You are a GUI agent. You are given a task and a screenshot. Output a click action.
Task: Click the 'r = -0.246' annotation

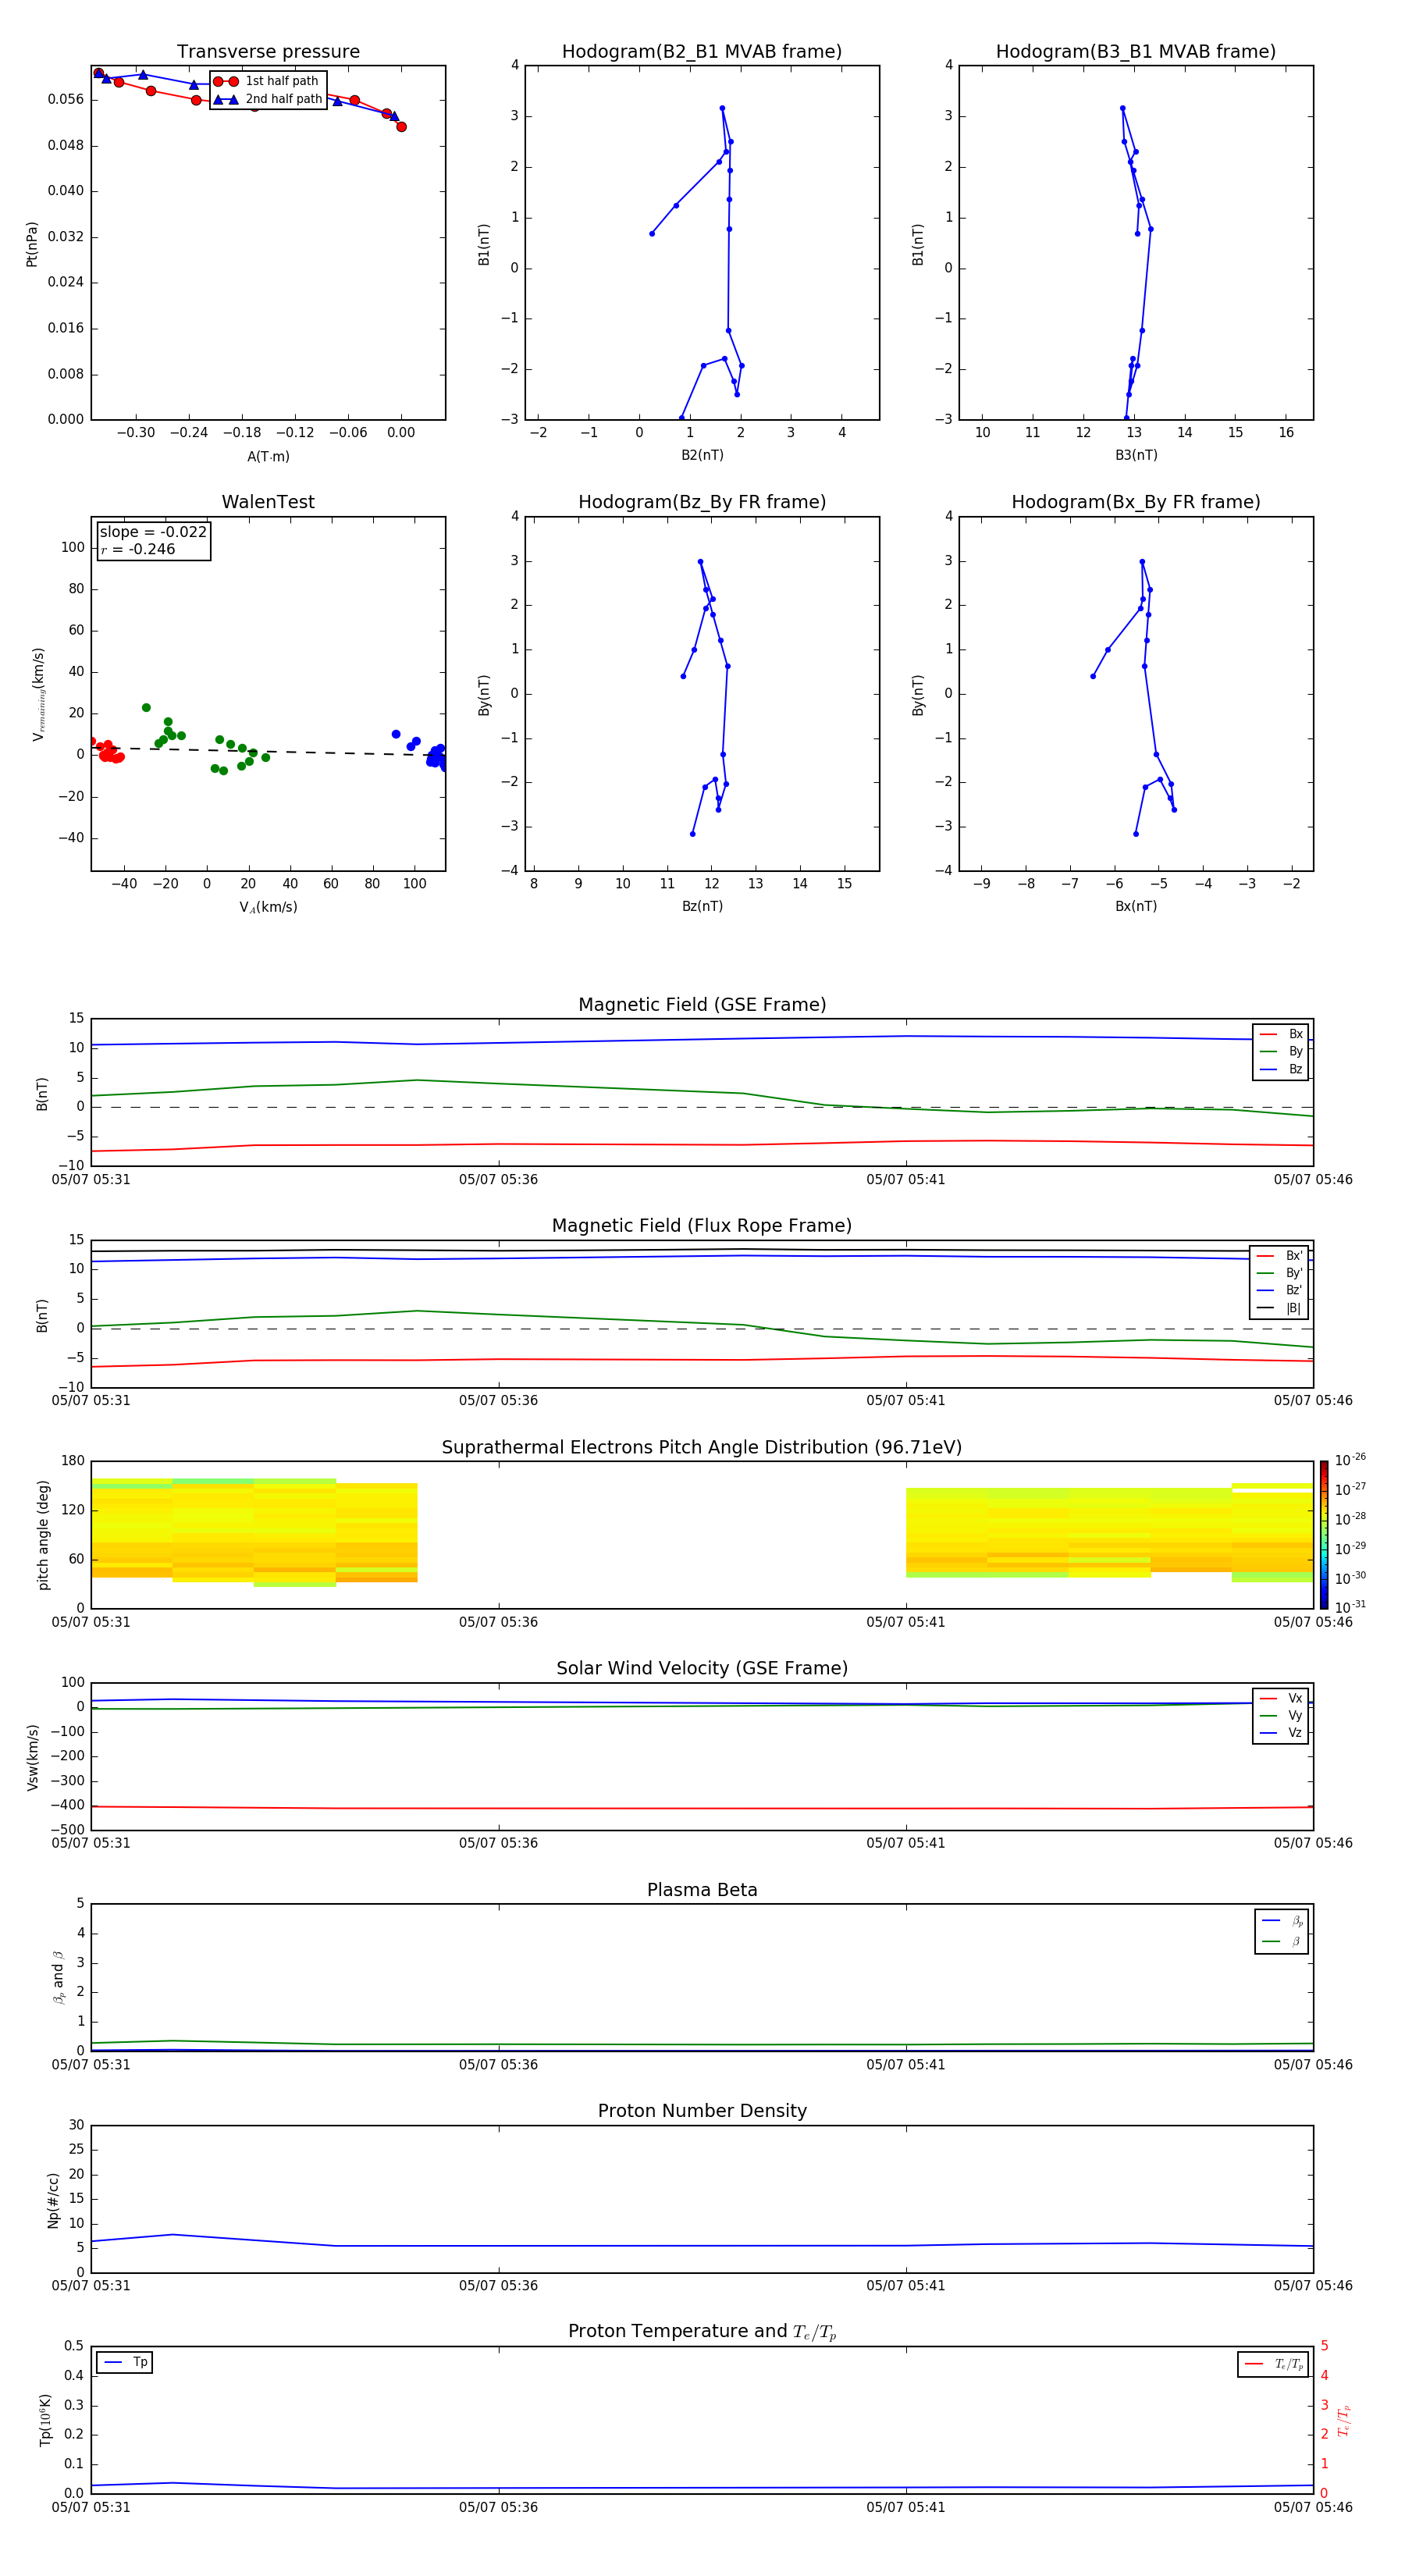point(138,549)
